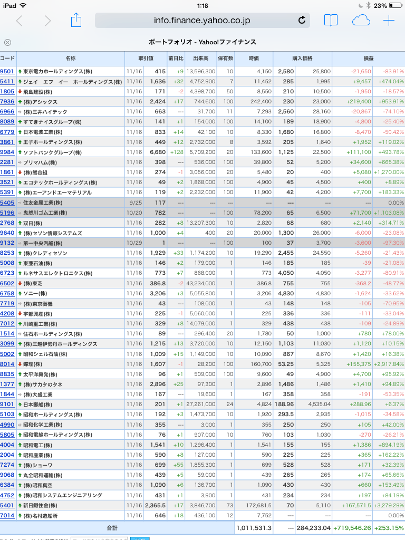Open stock code link 2281
405x540 pixels.
(x=7, y=162)
